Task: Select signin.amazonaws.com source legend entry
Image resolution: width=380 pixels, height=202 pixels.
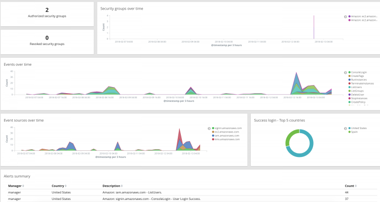Action: coord(227,128)
